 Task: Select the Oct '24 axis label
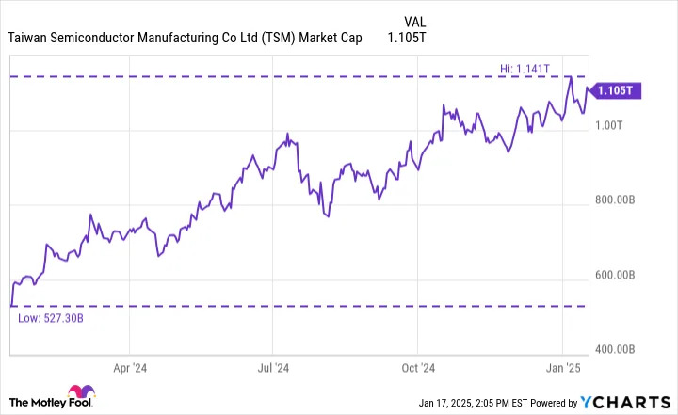click(x=418, y=368)
